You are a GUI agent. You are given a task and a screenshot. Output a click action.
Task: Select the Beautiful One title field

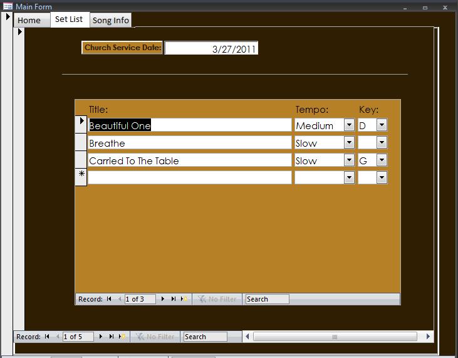190,125
